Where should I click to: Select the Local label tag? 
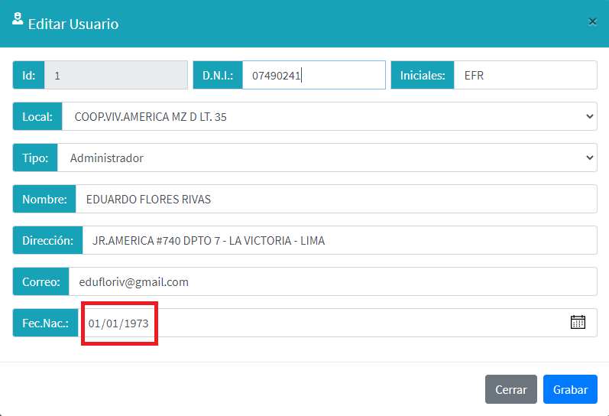click(x=37, y=117)
